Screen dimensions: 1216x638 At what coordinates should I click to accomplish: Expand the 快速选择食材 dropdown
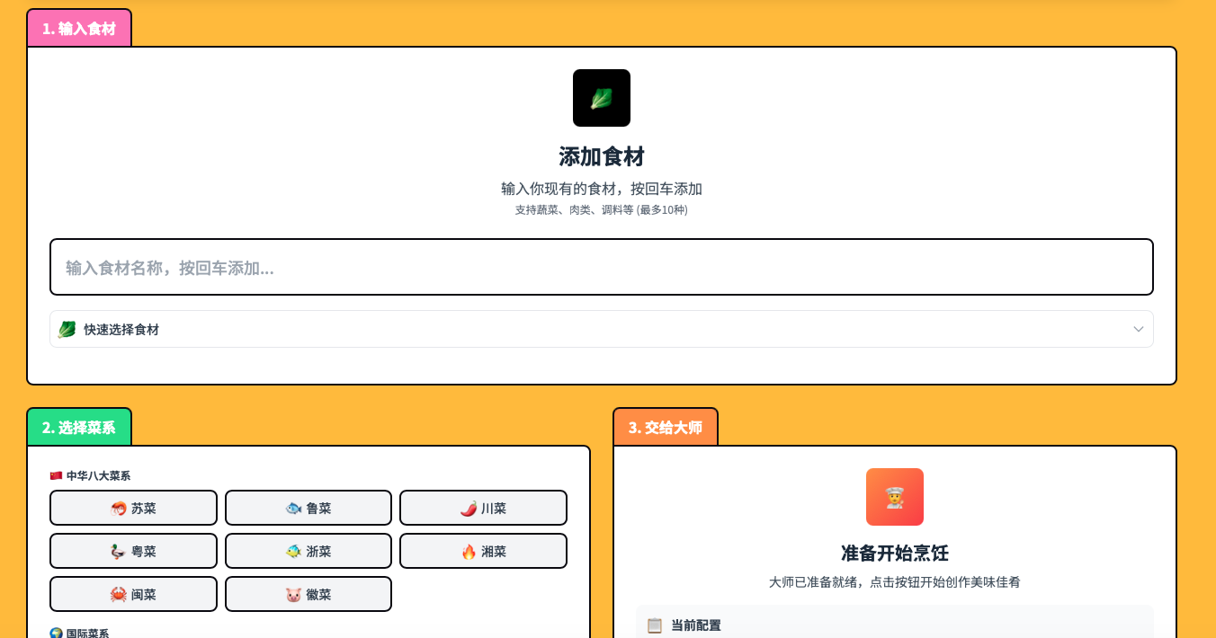601,330
